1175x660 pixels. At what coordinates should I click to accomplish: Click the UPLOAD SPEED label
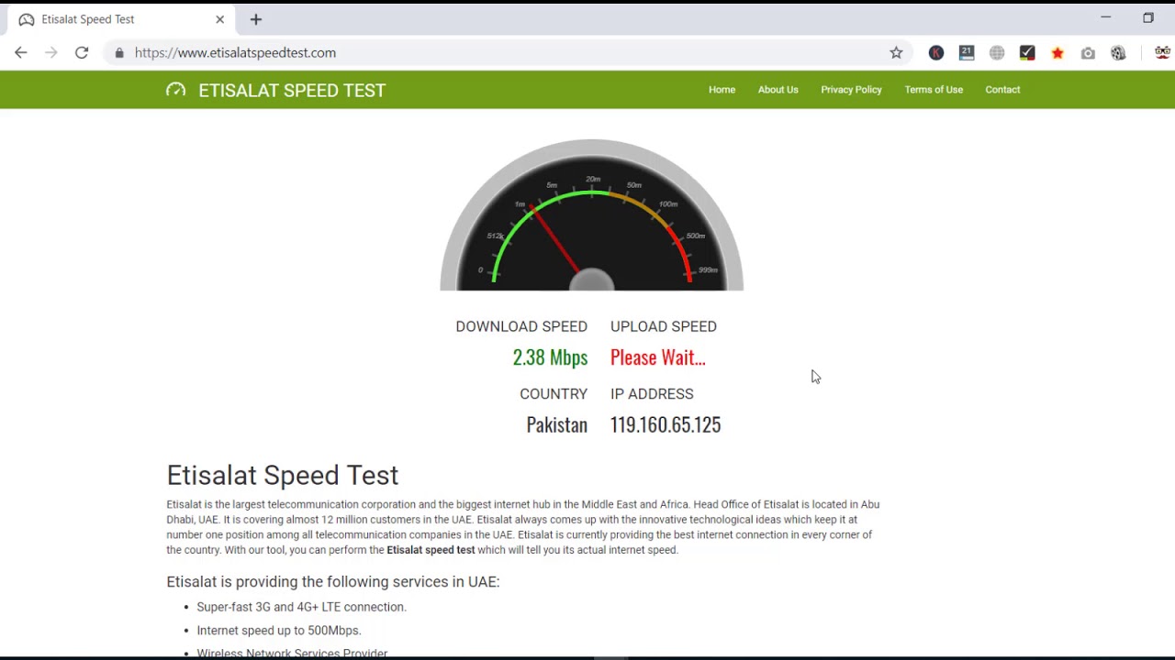click(664, 326)
